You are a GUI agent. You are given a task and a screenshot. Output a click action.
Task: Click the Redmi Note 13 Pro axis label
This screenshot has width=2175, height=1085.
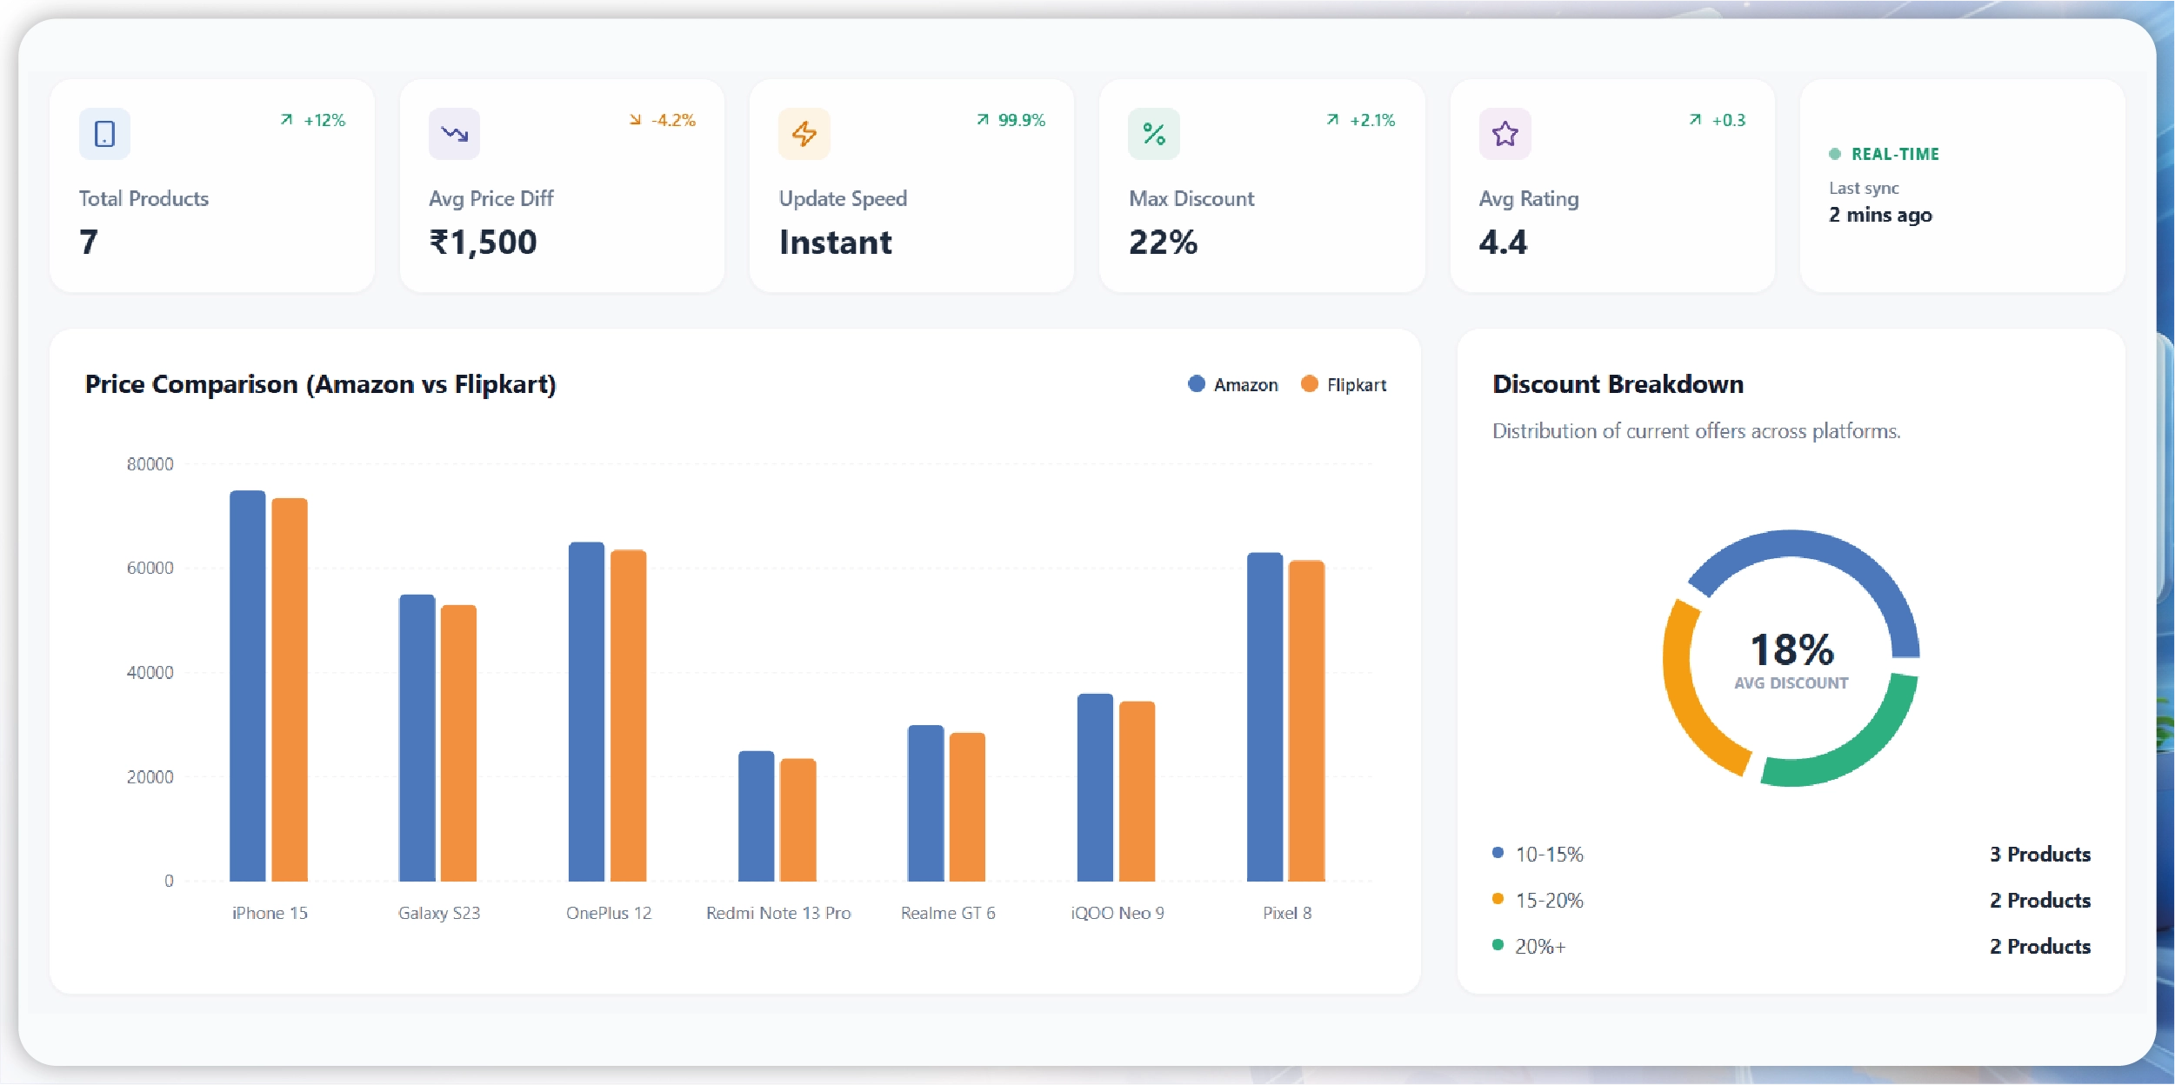point(778,913)
